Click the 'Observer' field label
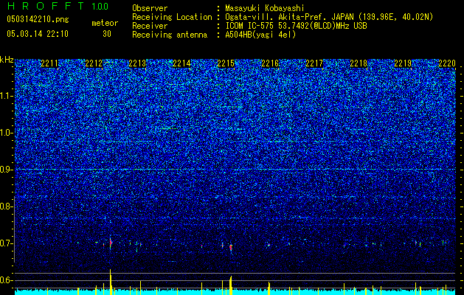The height and width of the screenshot is (295, 464). click(x=150, y=8)
